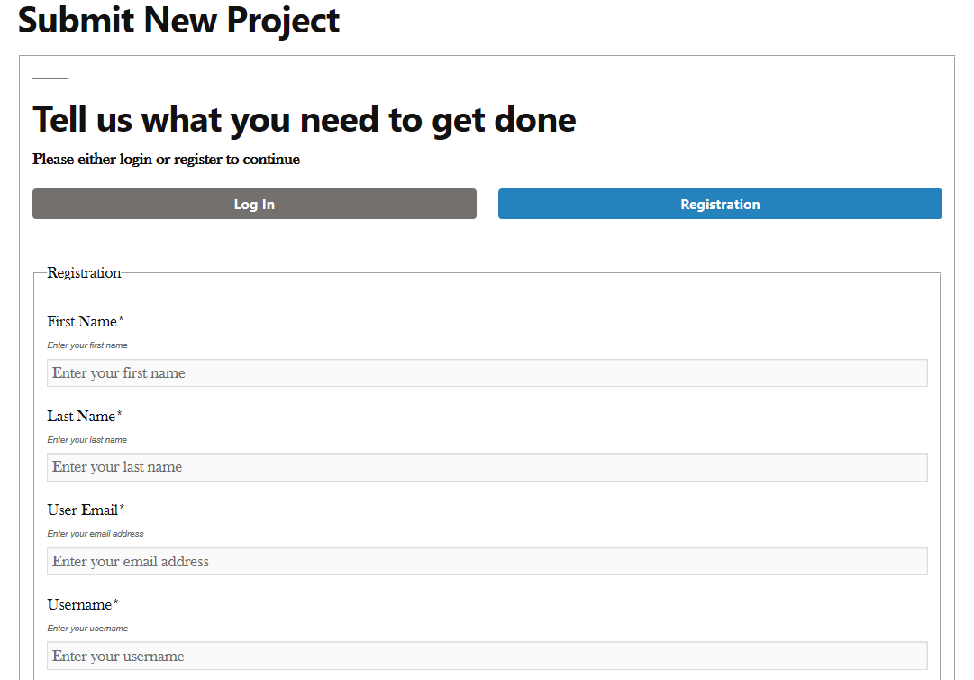Viewport: 974px width, 680px height.
Task: Click the First Name label
Action: tap(82, 321)
